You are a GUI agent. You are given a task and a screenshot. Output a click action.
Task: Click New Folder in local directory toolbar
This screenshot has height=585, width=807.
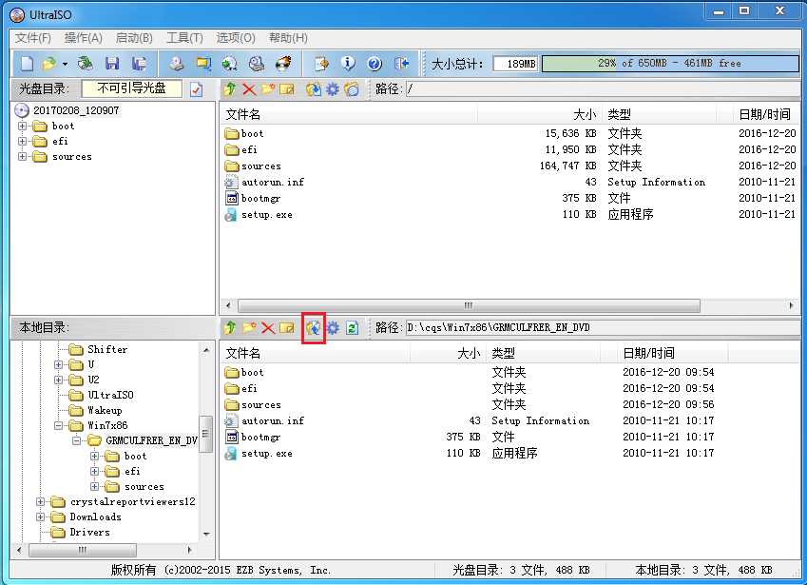[x=249, y=327]
